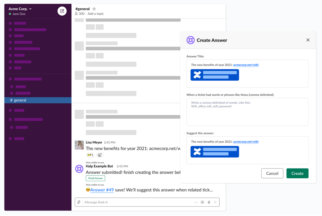Click the Finish Answer button
This screenshot has width=322, height=216.
tap(95, 178)
